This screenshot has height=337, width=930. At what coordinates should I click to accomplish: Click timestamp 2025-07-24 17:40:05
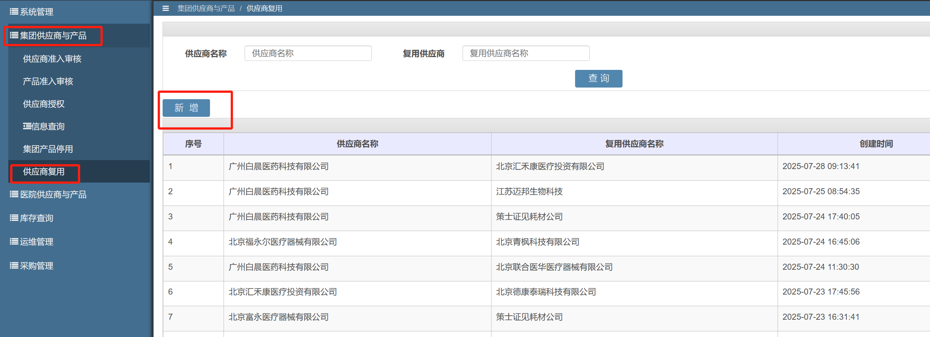coord(821,216)
